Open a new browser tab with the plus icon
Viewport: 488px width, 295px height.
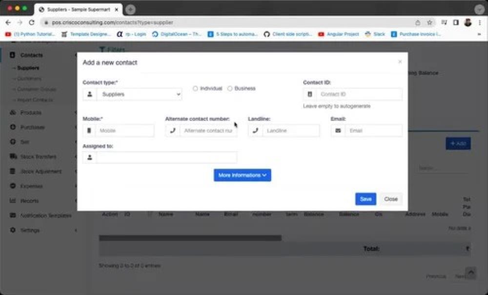pos(130,10)
